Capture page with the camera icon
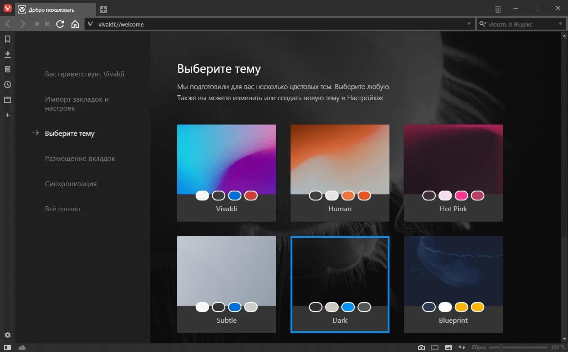The width and height of the screenshot is (568, 352). tap(421, 348)
